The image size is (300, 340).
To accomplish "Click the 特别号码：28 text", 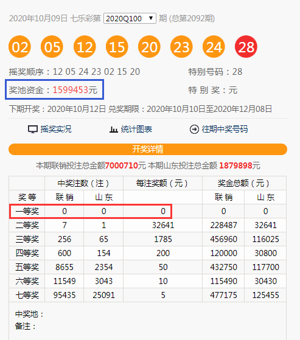I will click(215, 72).
